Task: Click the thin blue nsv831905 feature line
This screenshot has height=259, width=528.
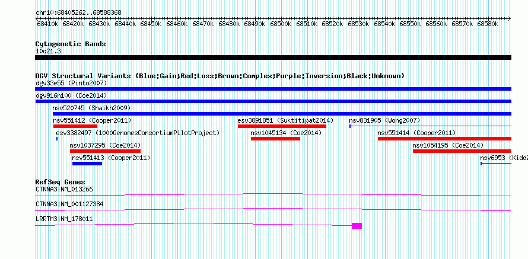Action: [430, 126]
